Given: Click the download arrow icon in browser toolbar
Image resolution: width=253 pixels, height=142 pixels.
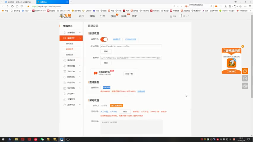Looking at the screenshot, I should tap(225, 6).
